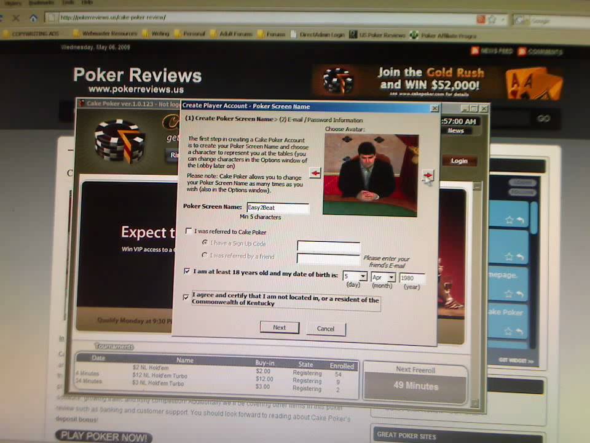The height and width of the screenshot is (443, 590).
Task: Open the Webmaster Resources bookmark folder
Action: coord(105,33)
